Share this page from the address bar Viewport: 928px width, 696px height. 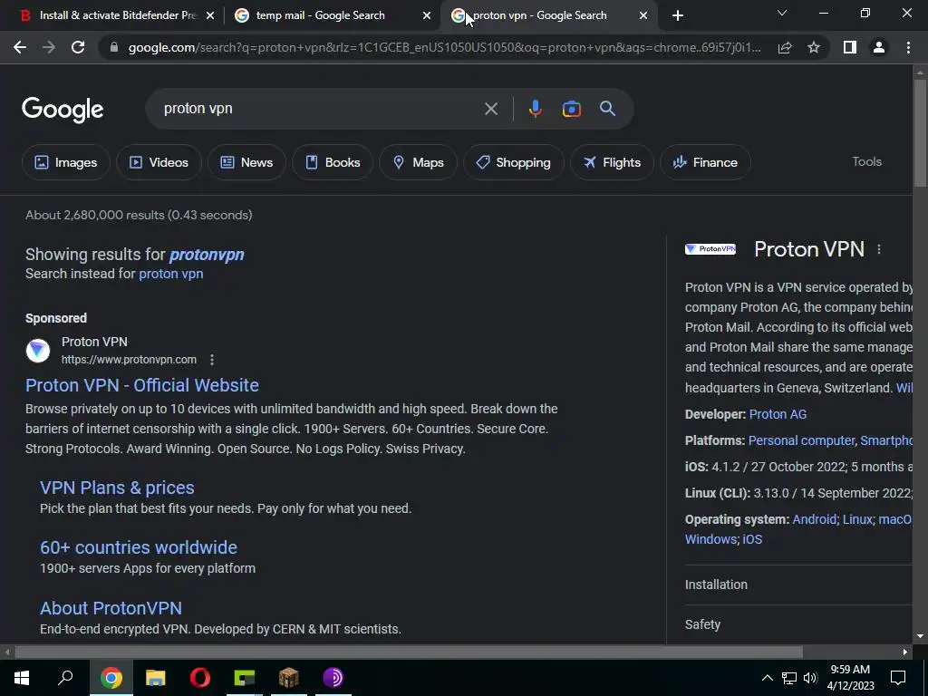pos(785,47)
